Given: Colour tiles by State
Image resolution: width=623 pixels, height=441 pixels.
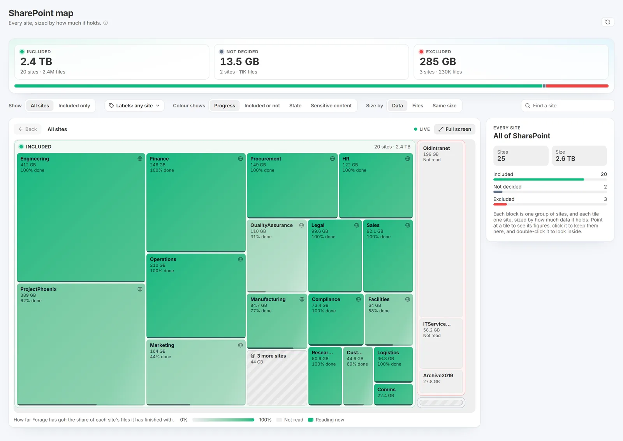Looking at the screenshot, I should [x=295, y=105].
